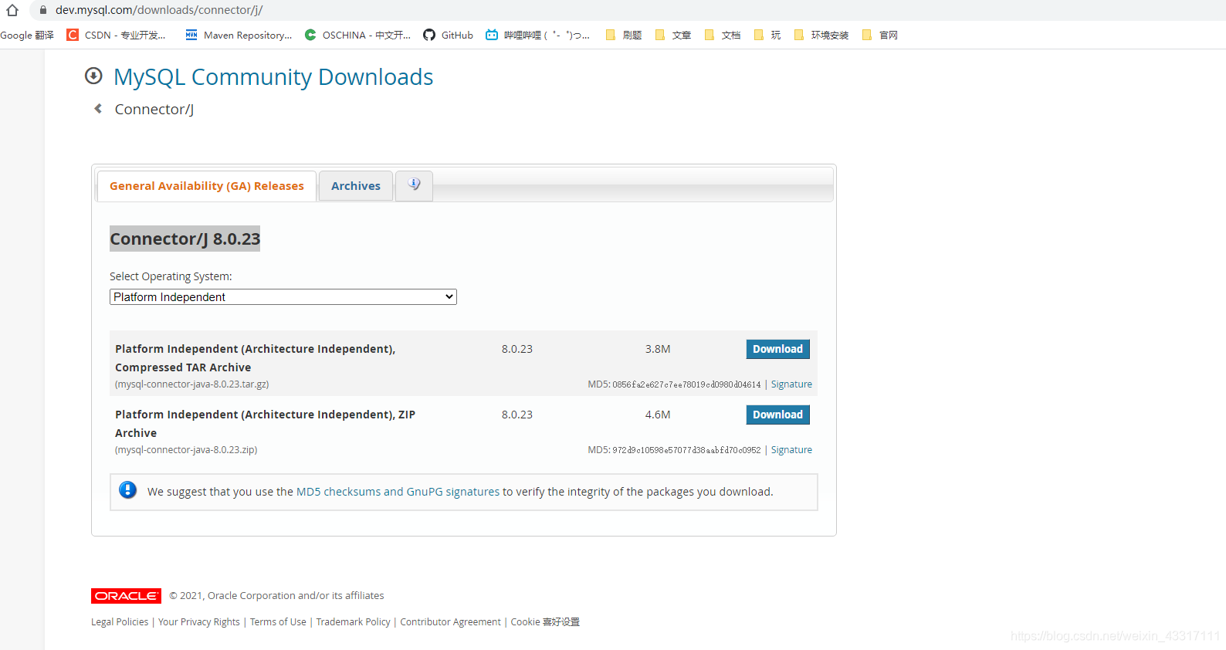Open the Maven Repository bookmark
The image size is (1226, 650).
pyautogui.click(x=239, y=35)
